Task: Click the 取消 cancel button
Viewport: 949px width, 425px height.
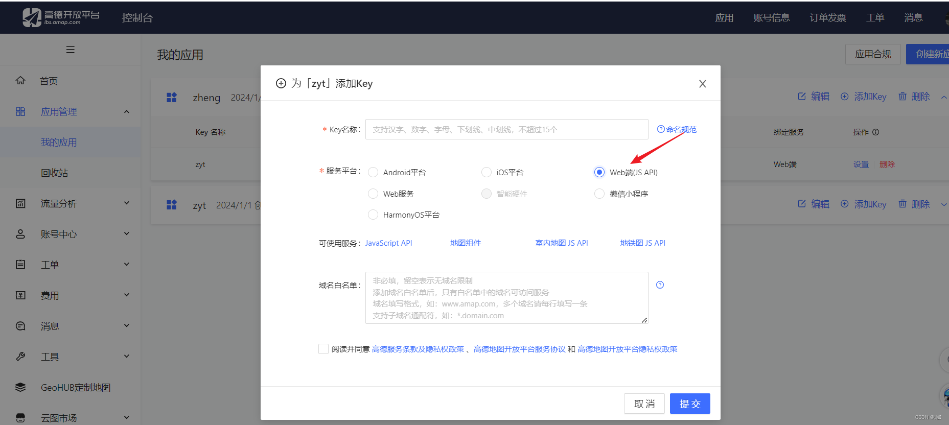Action: [x=644, y=404]
